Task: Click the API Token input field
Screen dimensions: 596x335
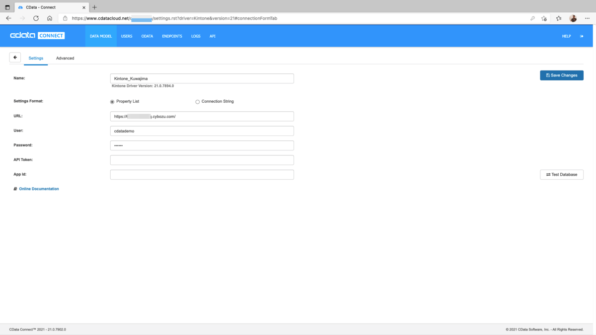Action: tap(202, 160)
